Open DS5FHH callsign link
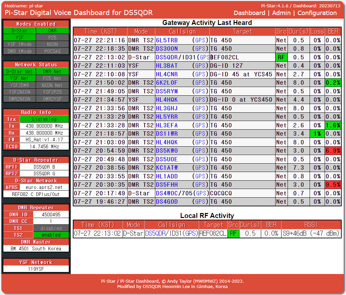346x295 pixels. [167, 185]
